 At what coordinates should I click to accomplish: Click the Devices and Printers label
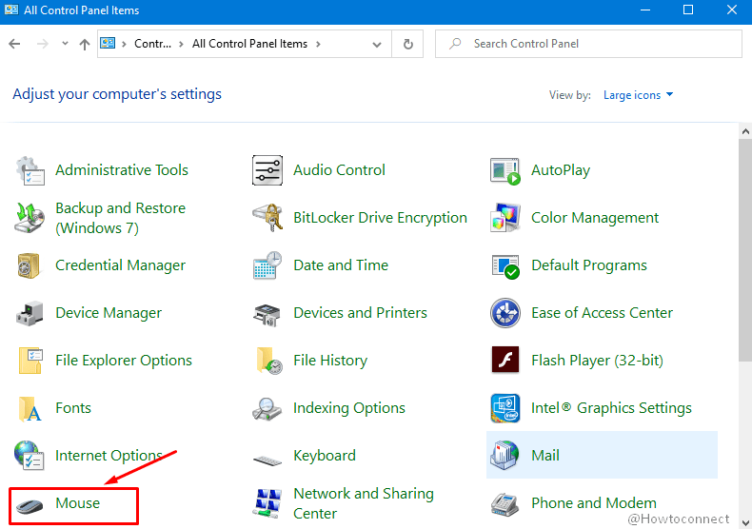pos(360,313)
